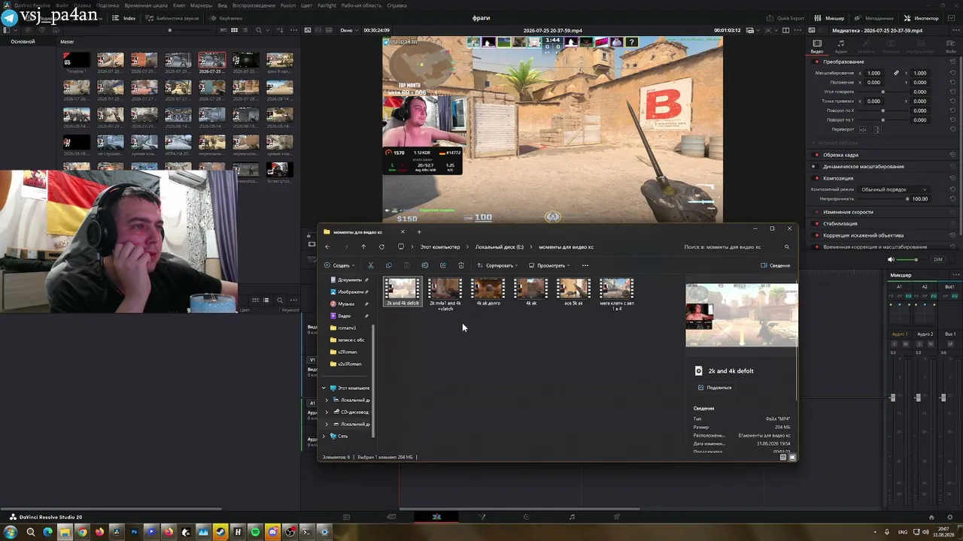
Task: Toggle the Обрезка кадра section enable dot
Action: tap(816, 155)
